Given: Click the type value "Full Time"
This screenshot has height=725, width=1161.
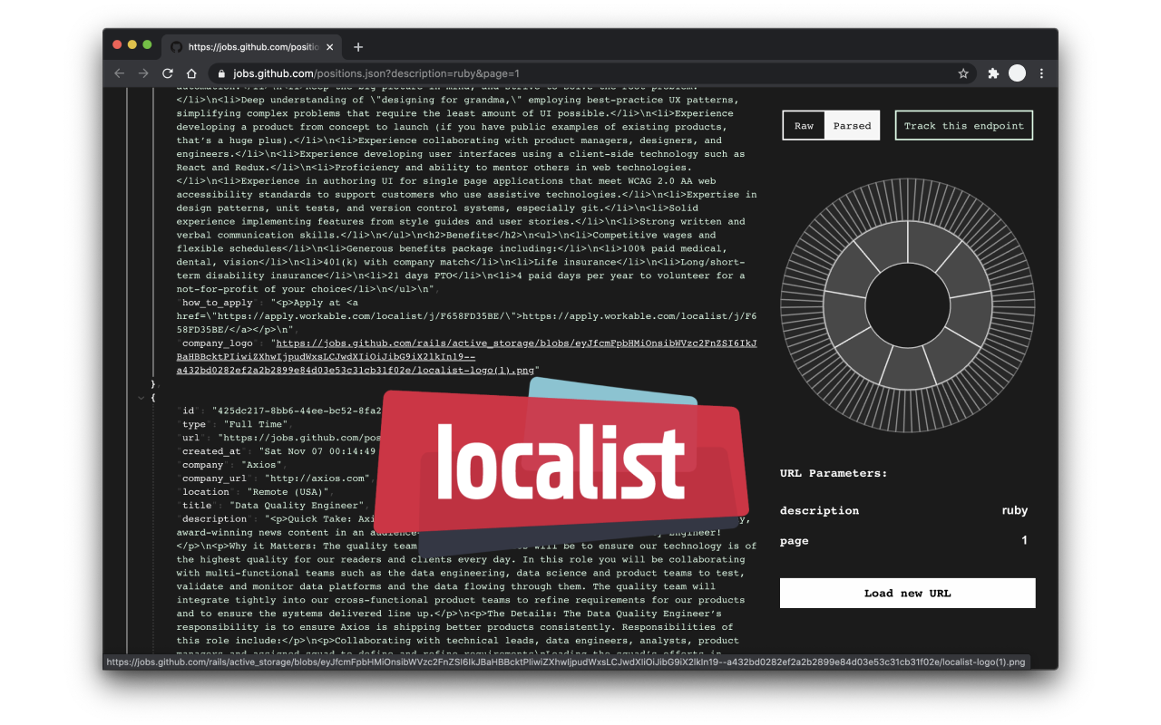Looking at the screenshot, I should [x=254, y=424].
